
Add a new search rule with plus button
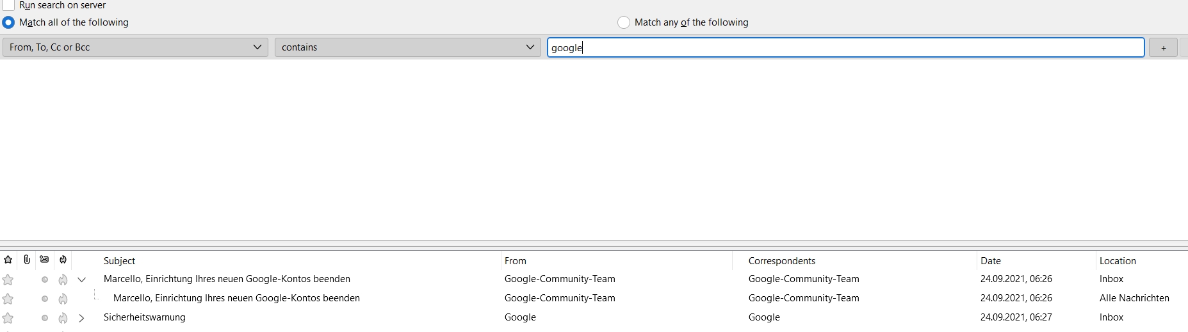[1163, 48]
